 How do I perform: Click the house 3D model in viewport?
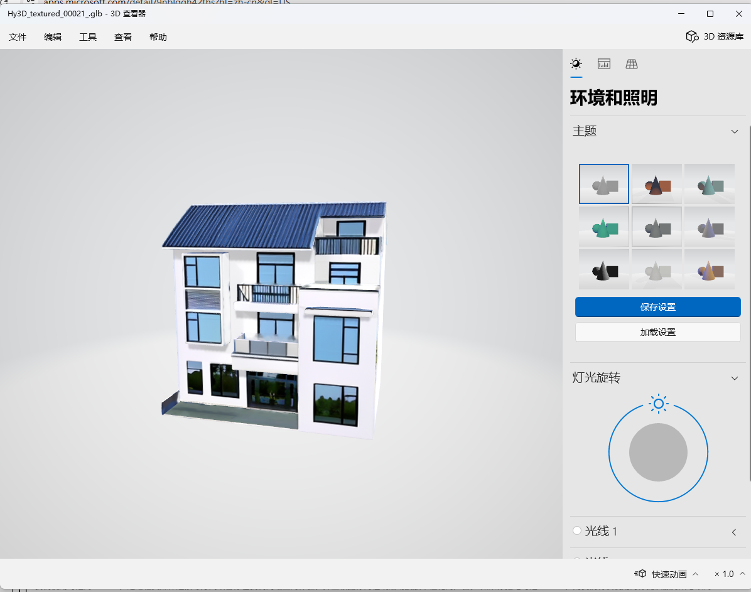274,320
